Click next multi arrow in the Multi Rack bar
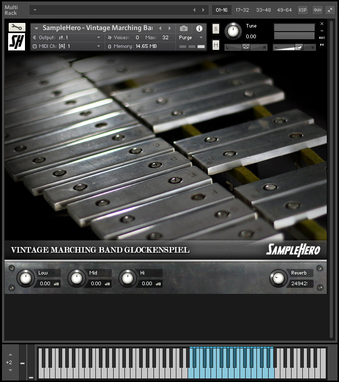The image size is (339, 382). (203, 10)
